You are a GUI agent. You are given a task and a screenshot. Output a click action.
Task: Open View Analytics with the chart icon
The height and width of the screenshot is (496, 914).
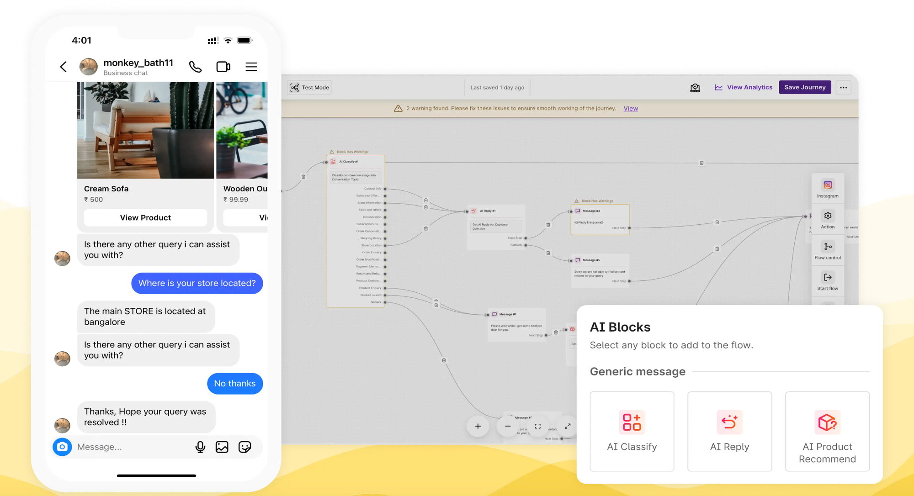pyautogui.click(x=743, y=87)
